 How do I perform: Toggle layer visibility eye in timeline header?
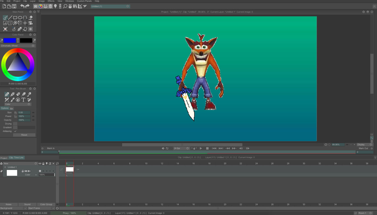[40, 164]
